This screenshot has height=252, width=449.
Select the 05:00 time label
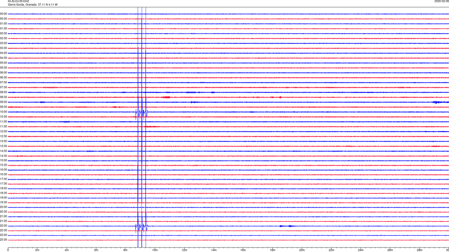click(3, 63)
